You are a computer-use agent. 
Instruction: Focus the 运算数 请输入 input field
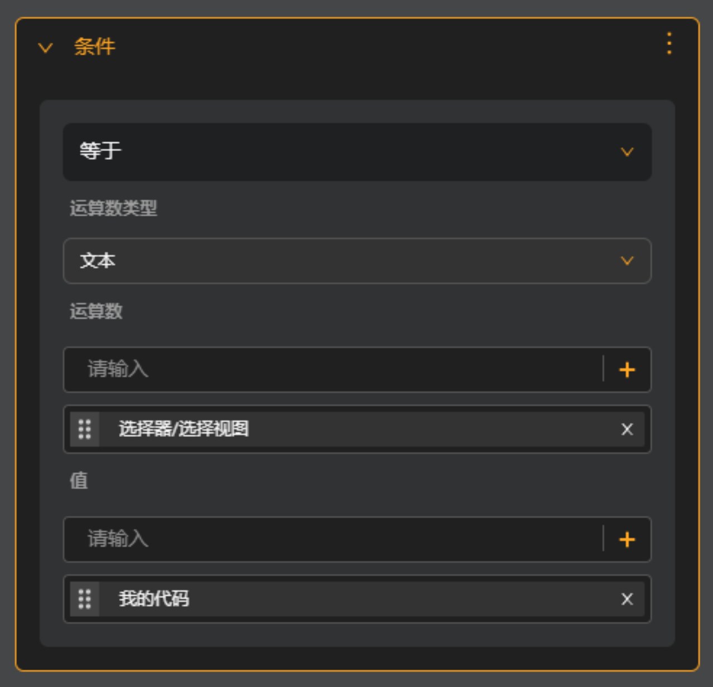334,369
